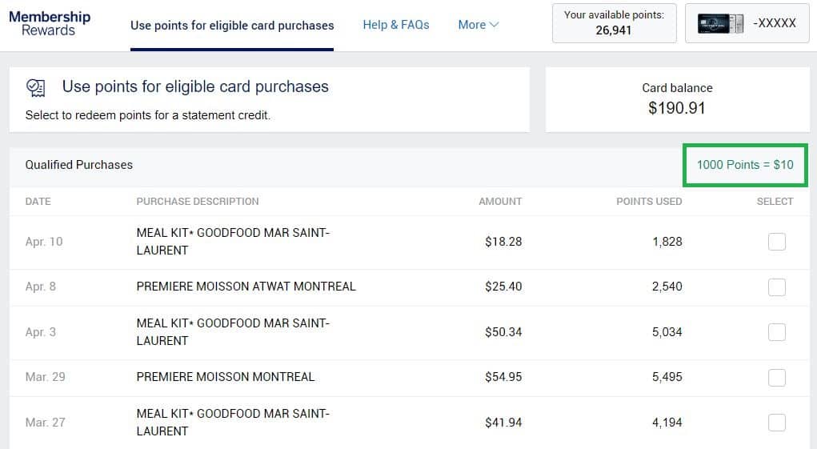Click the PURCHASE DESCRIPTION column header

tap(198, 202)
